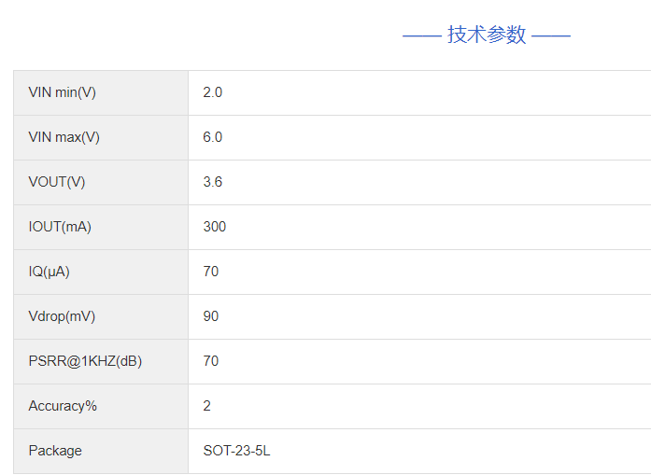Click the VIN min value 2.0
Screen dimensions: 651x475
[213, 92]
